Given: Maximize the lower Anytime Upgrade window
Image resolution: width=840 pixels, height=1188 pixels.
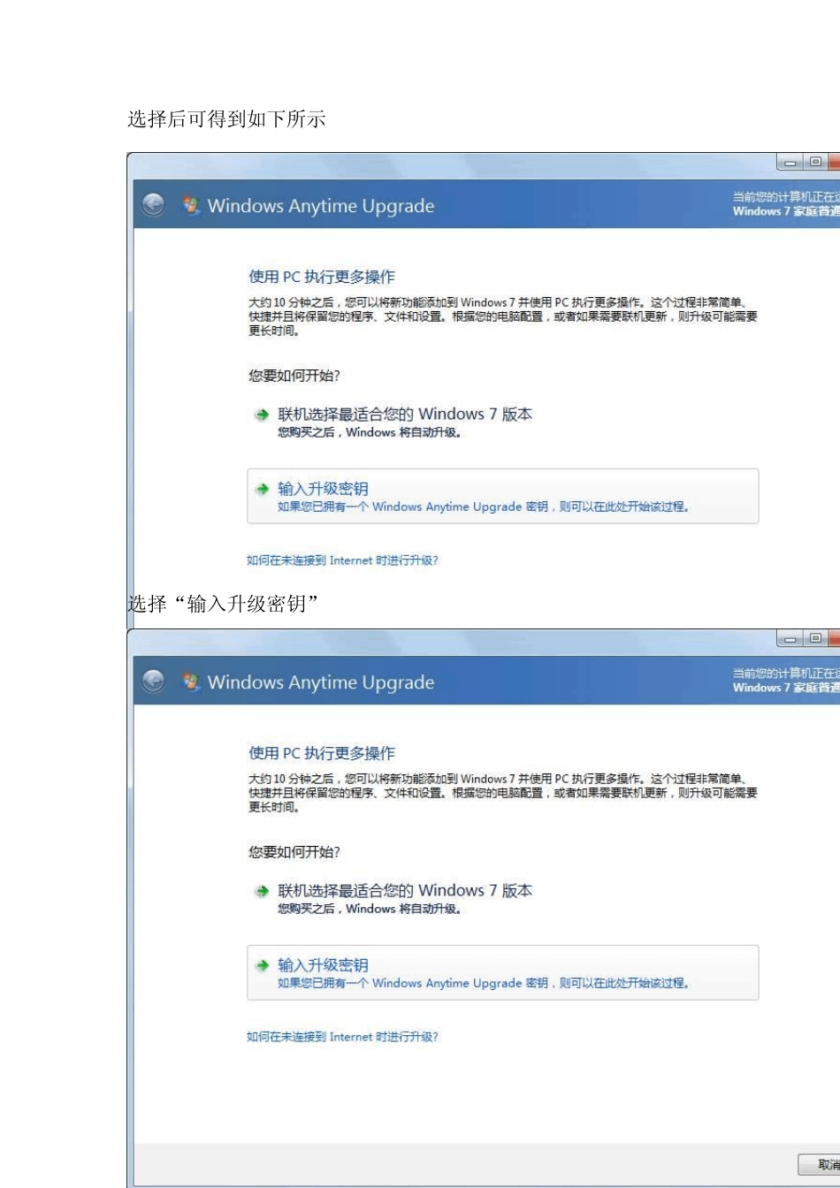Looking at the screenshot, I should (x=815, y=639).
